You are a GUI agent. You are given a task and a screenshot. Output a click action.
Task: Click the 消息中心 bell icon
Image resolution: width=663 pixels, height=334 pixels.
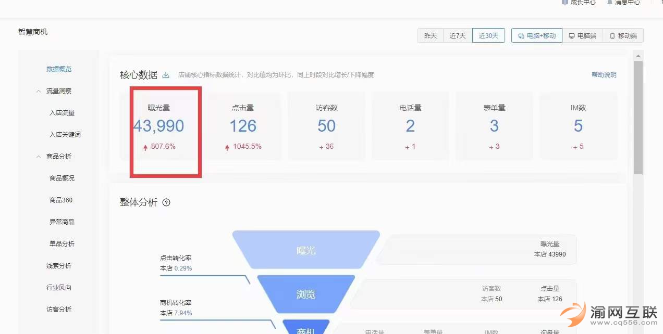(x=609, y=2)
